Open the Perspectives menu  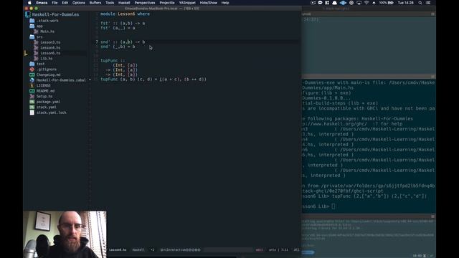click(145, 3)
